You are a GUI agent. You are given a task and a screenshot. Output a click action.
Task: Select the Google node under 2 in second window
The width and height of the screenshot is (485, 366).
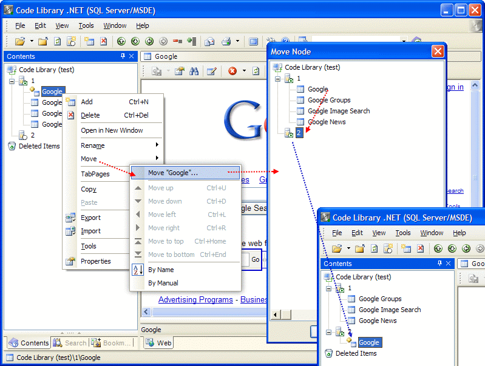[x=369, y=342]
